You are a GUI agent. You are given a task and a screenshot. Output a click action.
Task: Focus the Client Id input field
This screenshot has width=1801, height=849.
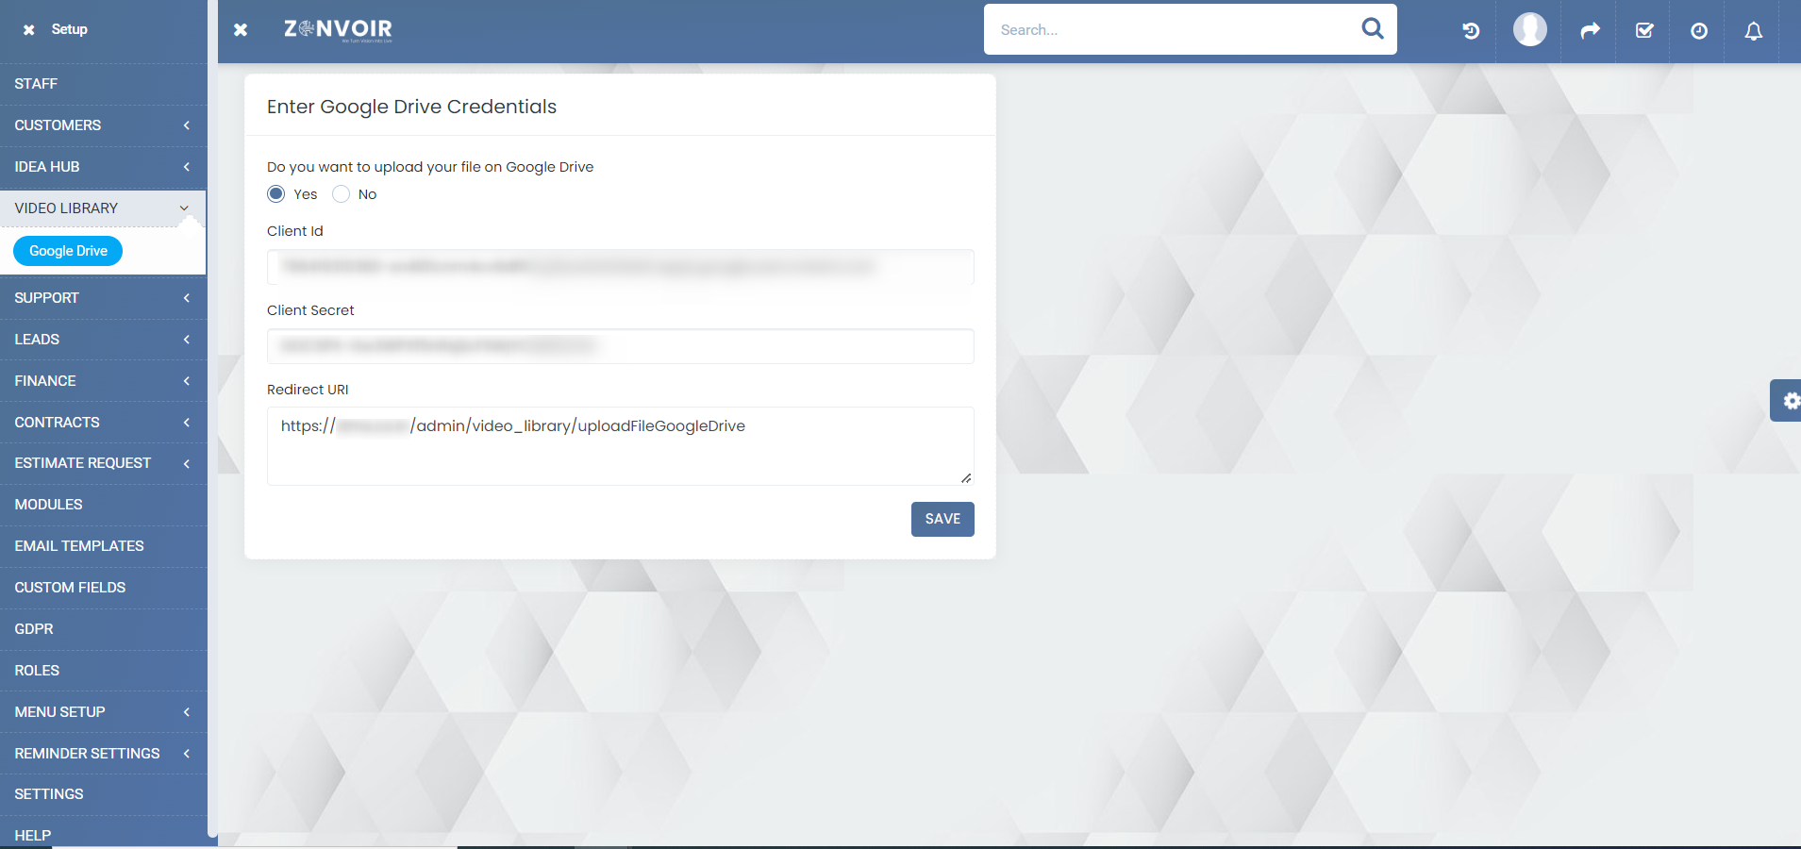tap(620, 267)
